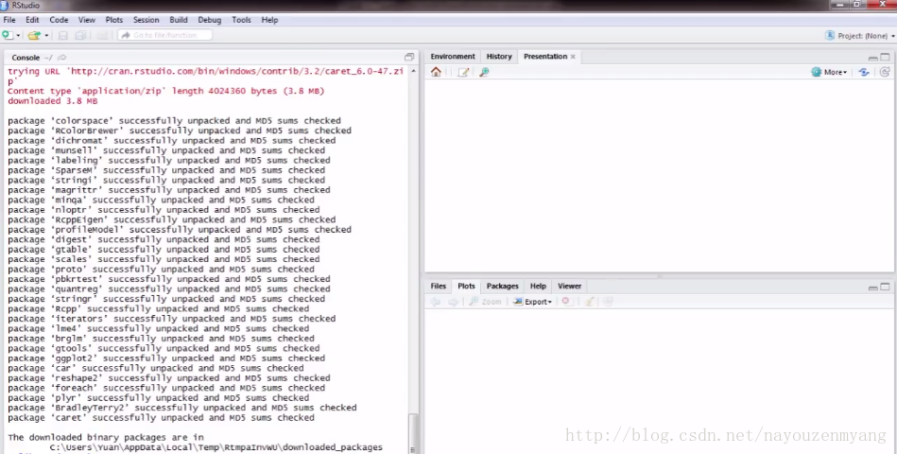Click the console scrollbar up arrow
Viewport: 897px width, 454px height.
click(x=413, y=71)
